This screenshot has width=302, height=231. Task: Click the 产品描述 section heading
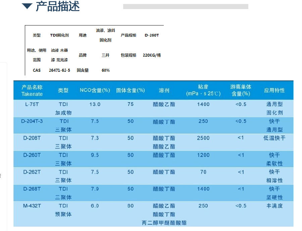tap(57, 6)
